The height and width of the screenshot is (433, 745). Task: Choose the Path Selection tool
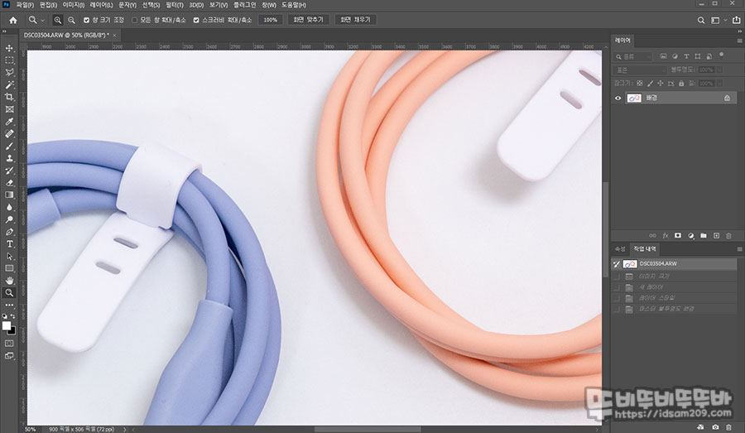coord(9,256)
